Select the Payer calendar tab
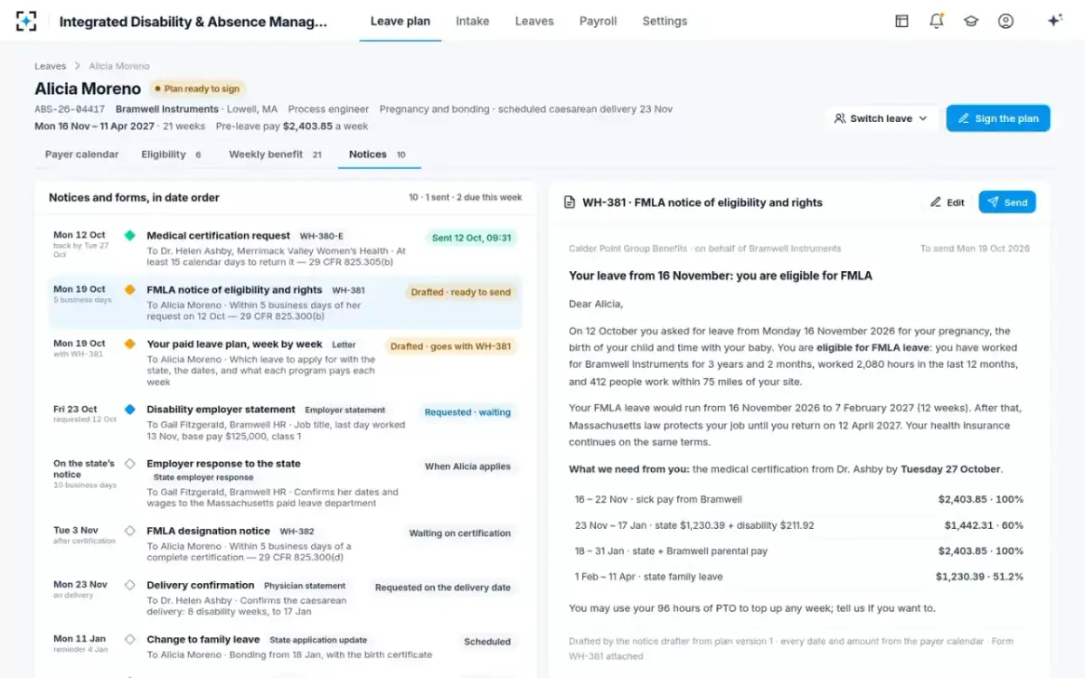Viewport: 1085px width, 678px height. (x=81, y=155)
